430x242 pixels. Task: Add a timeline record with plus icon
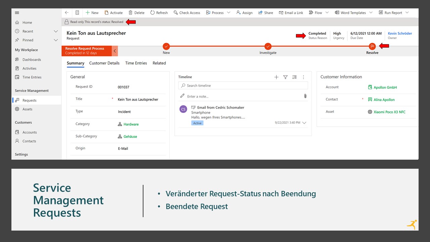[x=276, y=77]
